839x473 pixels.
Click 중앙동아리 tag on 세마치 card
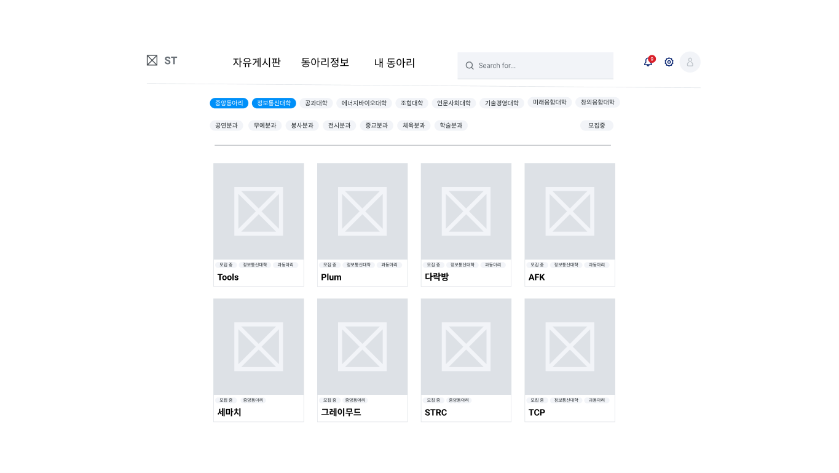click(253, 400)
